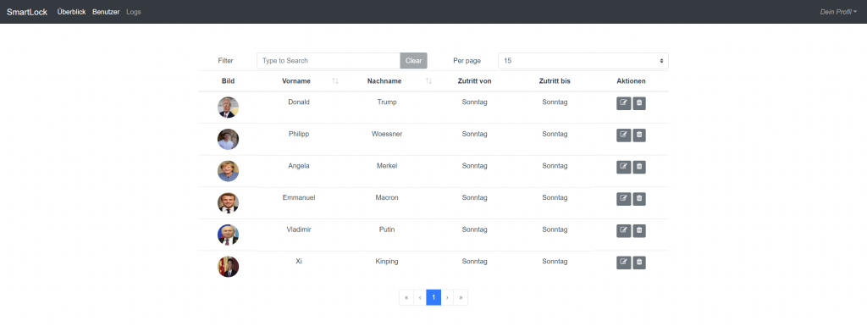Viewport: 867px width, 326px height.
Task: Select page 1 in pagination
Action: (x=433, y=297)
